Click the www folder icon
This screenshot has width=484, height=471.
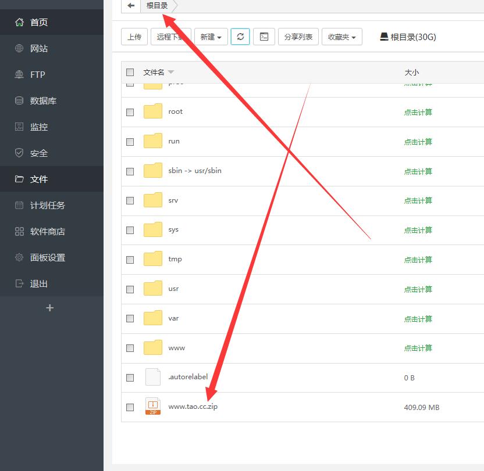[153, 348]
